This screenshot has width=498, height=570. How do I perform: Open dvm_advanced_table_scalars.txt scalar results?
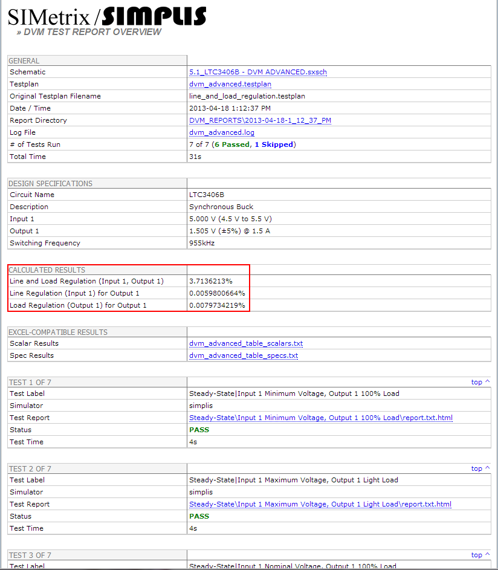click(x=245, y=343)
